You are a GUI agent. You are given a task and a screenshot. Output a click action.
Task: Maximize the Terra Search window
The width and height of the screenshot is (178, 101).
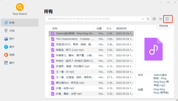click(168, 2)
